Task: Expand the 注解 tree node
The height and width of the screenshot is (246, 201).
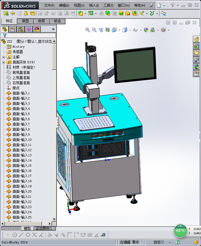Action: point(4,57)
